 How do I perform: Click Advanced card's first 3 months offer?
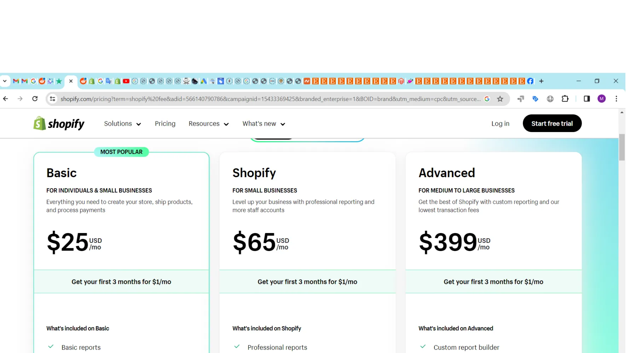coord(494,282)
